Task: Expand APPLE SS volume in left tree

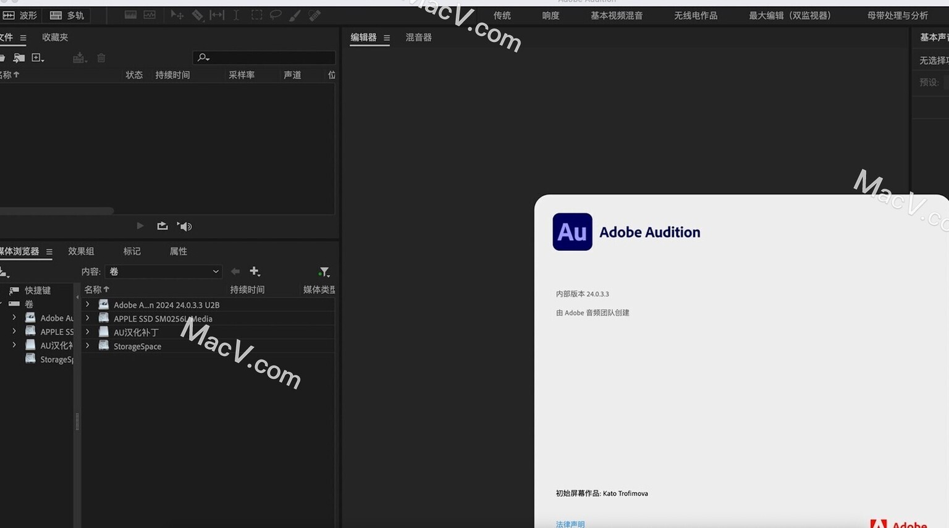Action: [x=14, y=331]
